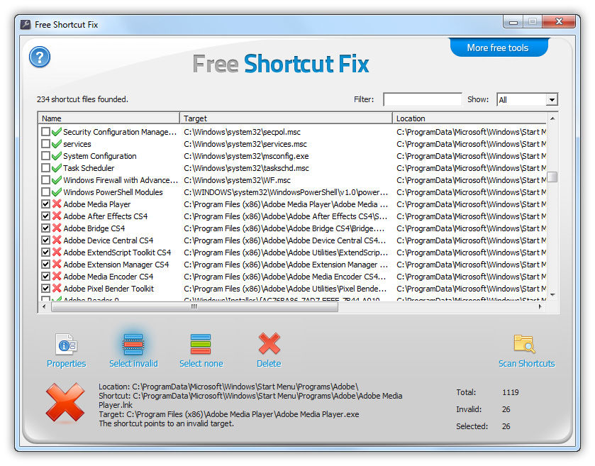Check the Task Scheduler checkbox
595x466 pixels.
45,167
